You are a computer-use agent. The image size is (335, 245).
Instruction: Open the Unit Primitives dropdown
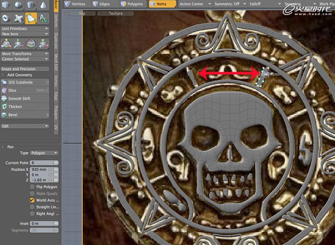pos(25,29)
